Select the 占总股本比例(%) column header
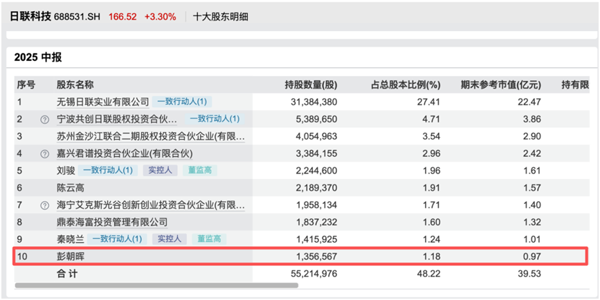The width and height of the screenshot is (600, 300). coord(406,85)
